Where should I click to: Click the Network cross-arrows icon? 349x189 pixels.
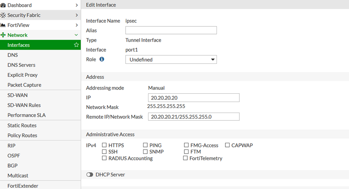pyautogui.click(x=3, y=35)
